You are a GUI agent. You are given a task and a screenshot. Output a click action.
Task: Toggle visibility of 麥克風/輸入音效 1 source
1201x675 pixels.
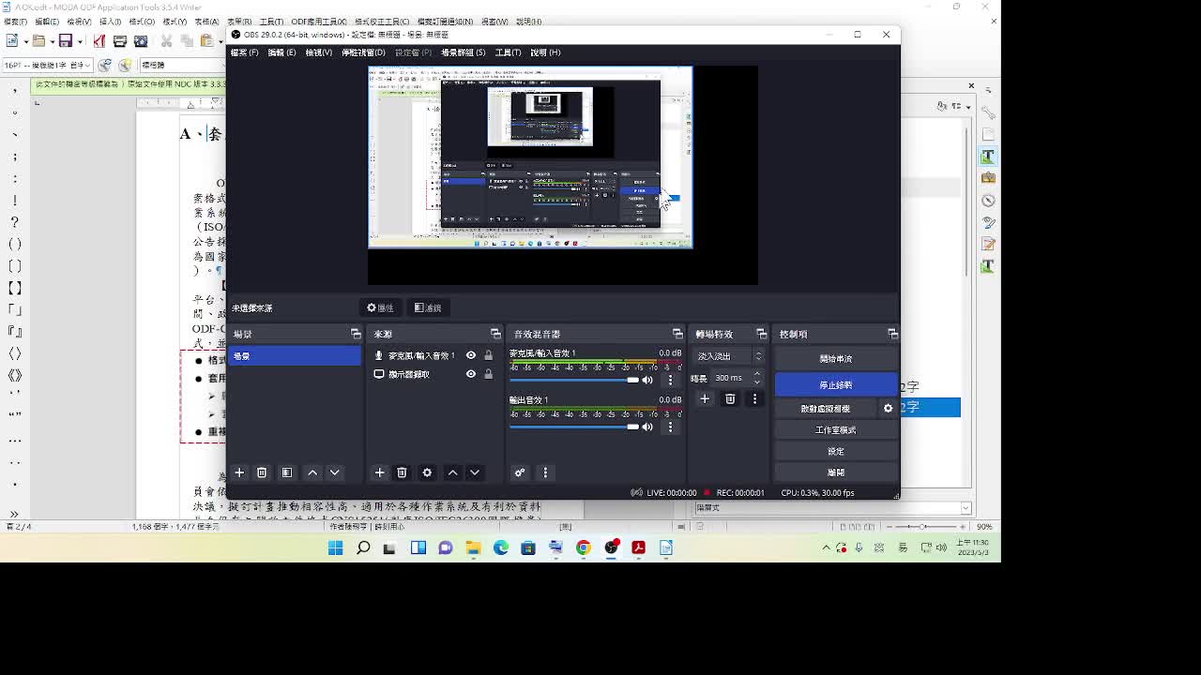471,355
